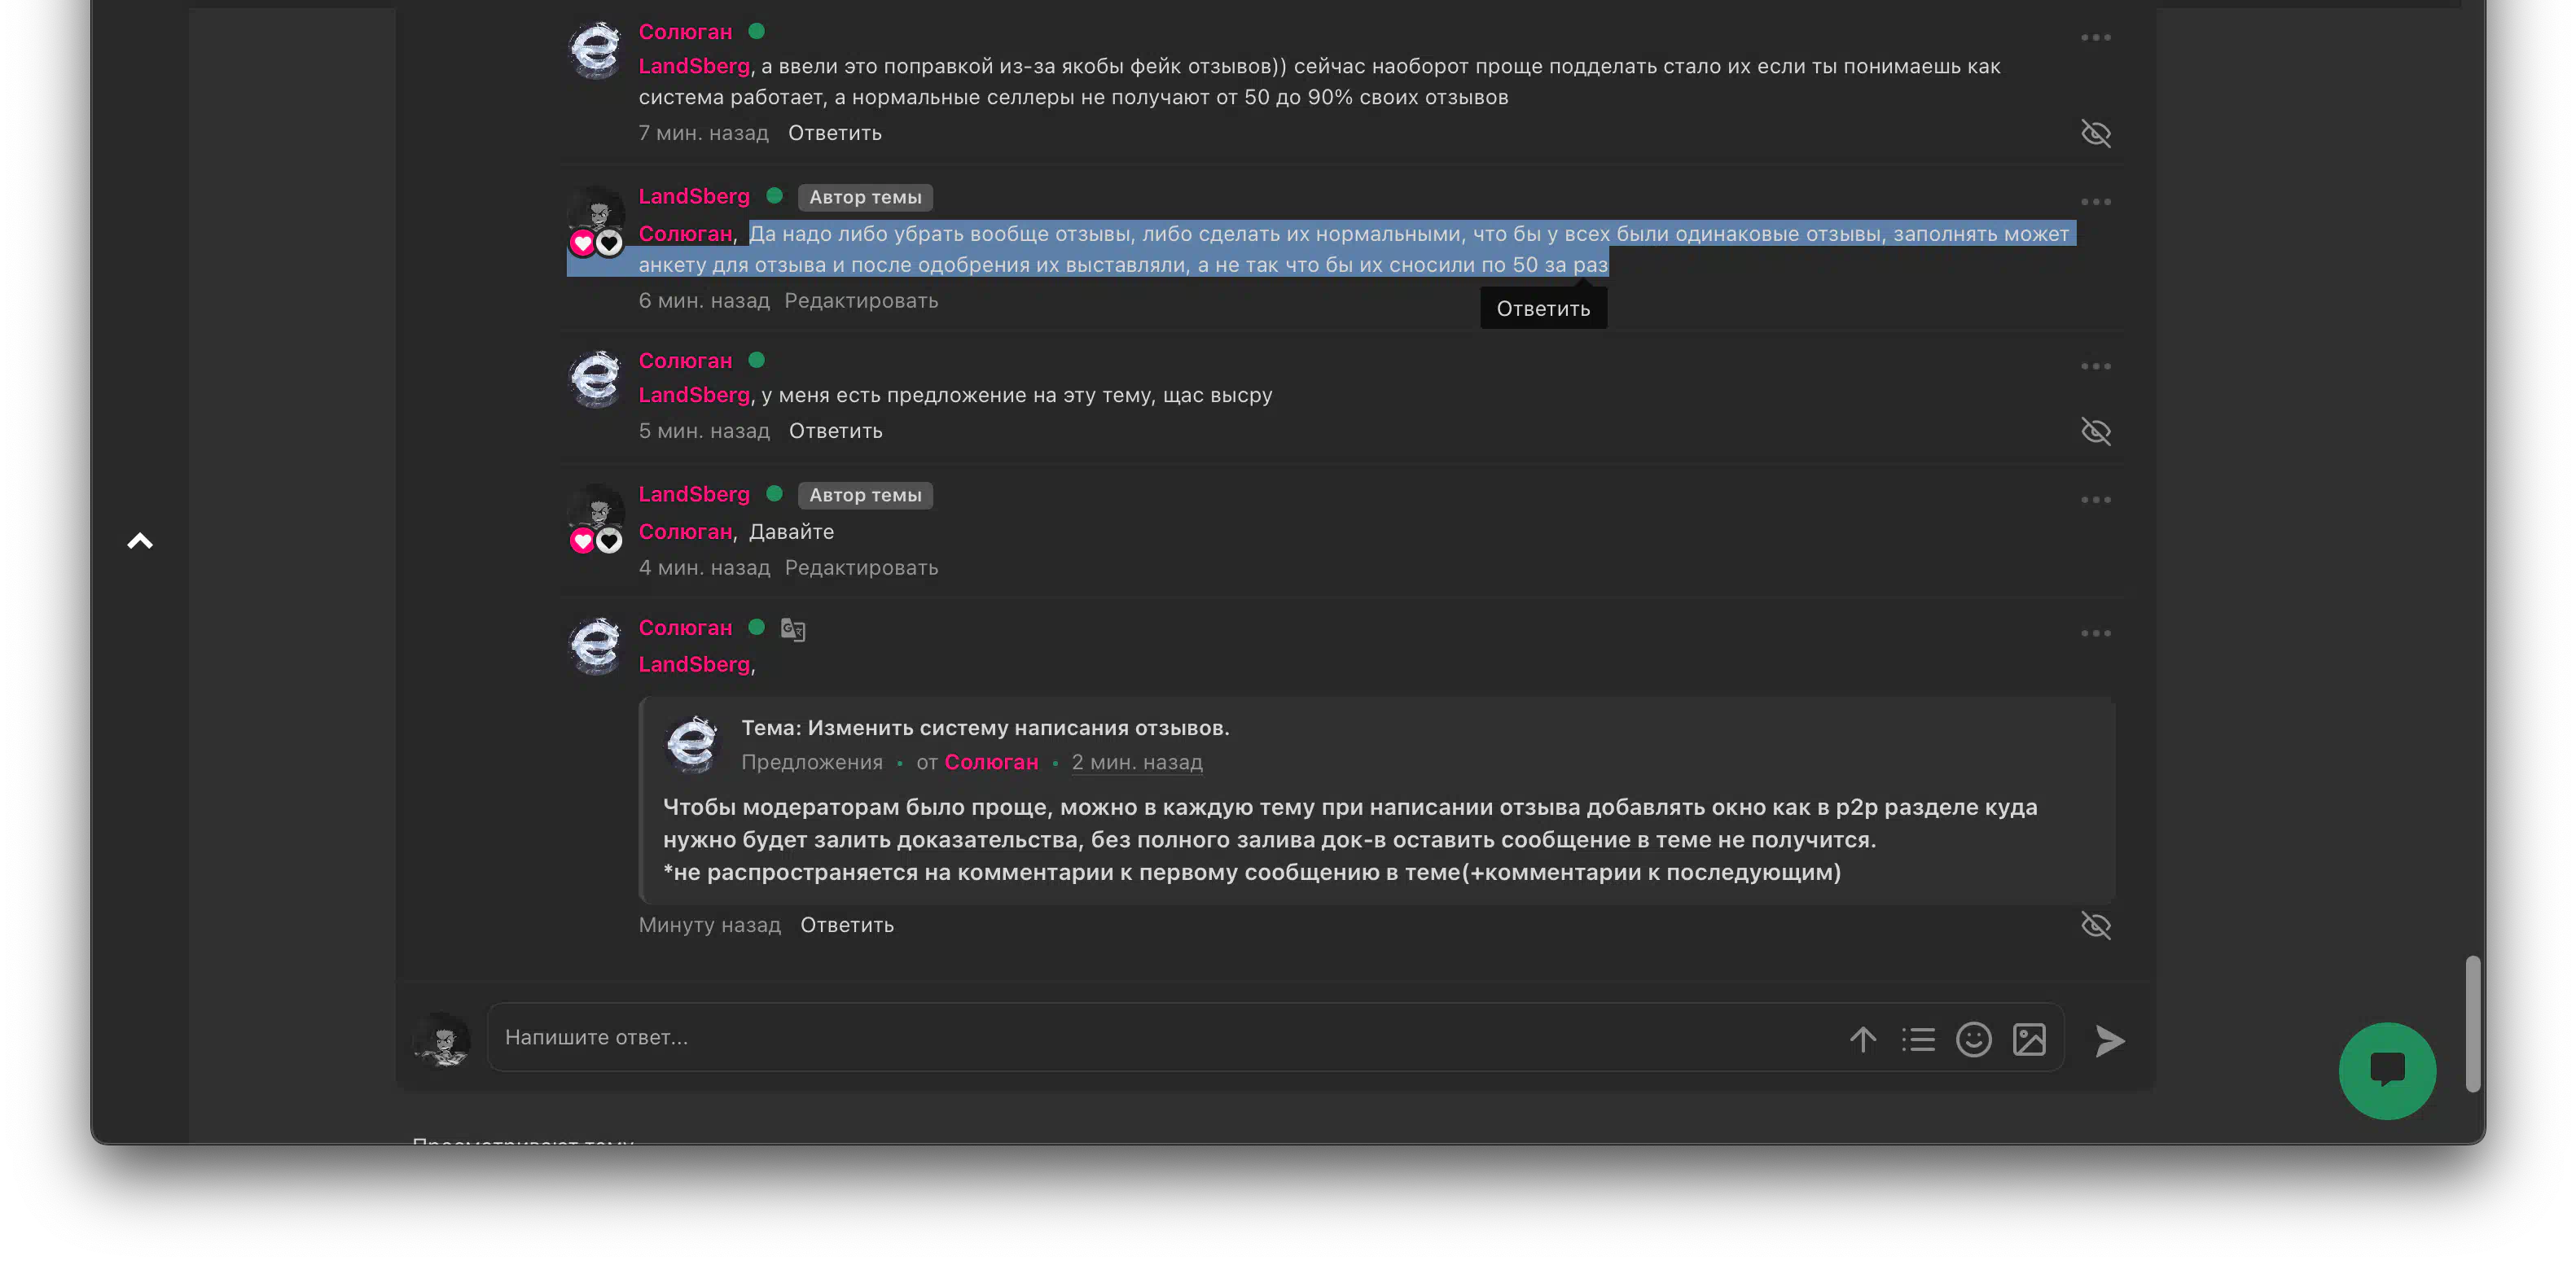
Task: Collapse the thread with the left up chevron
Action: point(140,541)
